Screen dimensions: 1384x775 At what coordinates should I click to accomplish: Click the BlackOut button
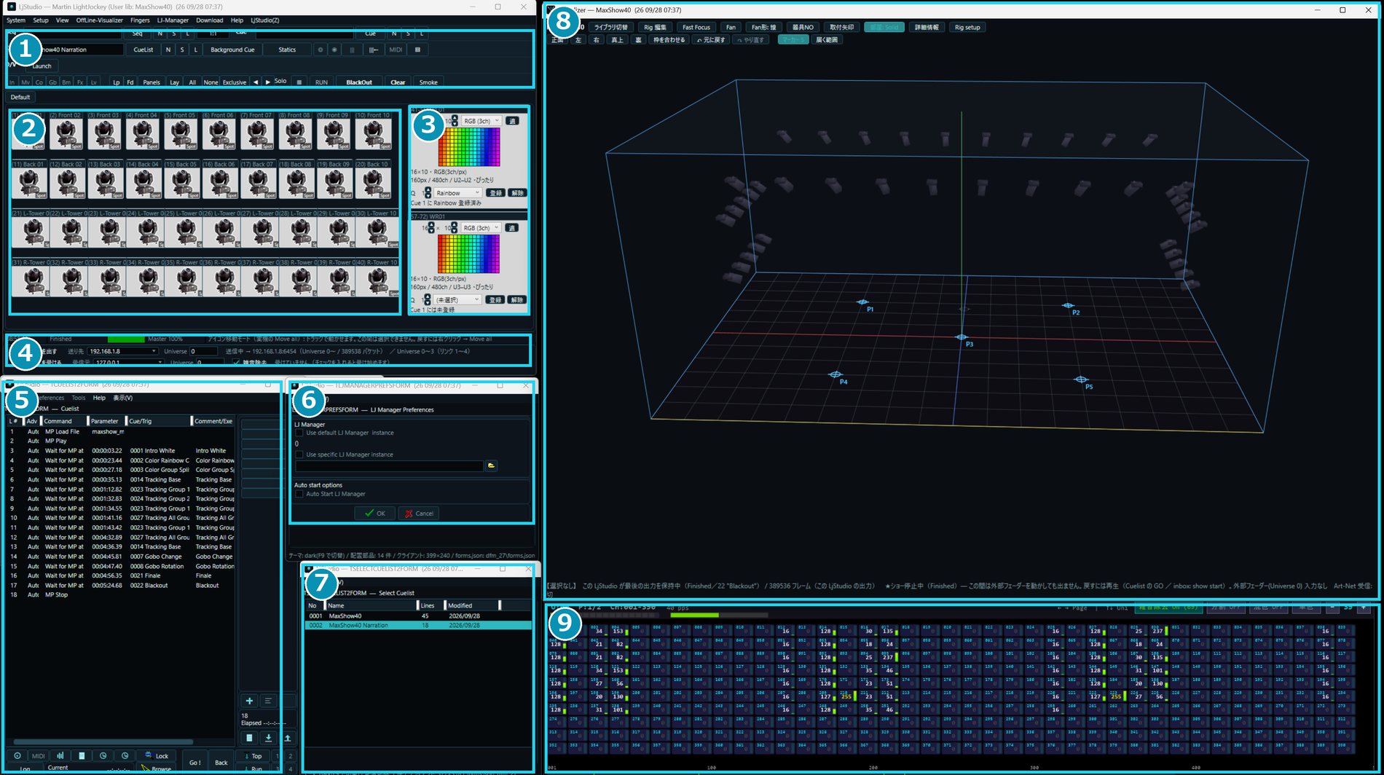click(359, 82)
